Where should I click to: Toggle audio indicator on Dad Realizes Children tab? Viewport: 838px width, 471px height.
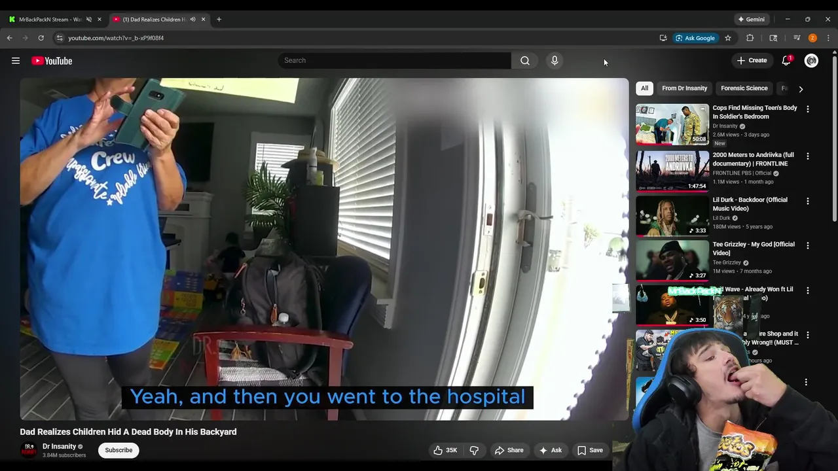coord(192,19)
